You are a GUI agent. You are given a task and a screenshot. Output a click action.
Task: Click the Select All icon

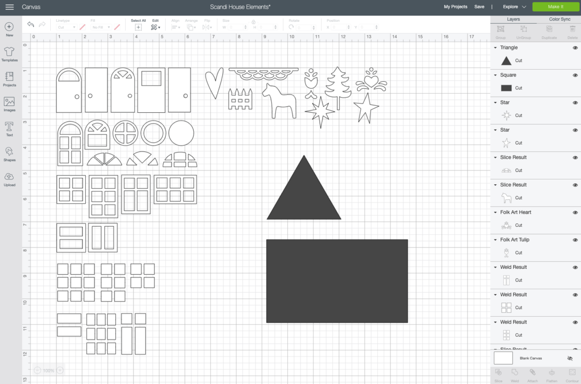point(138,28)
